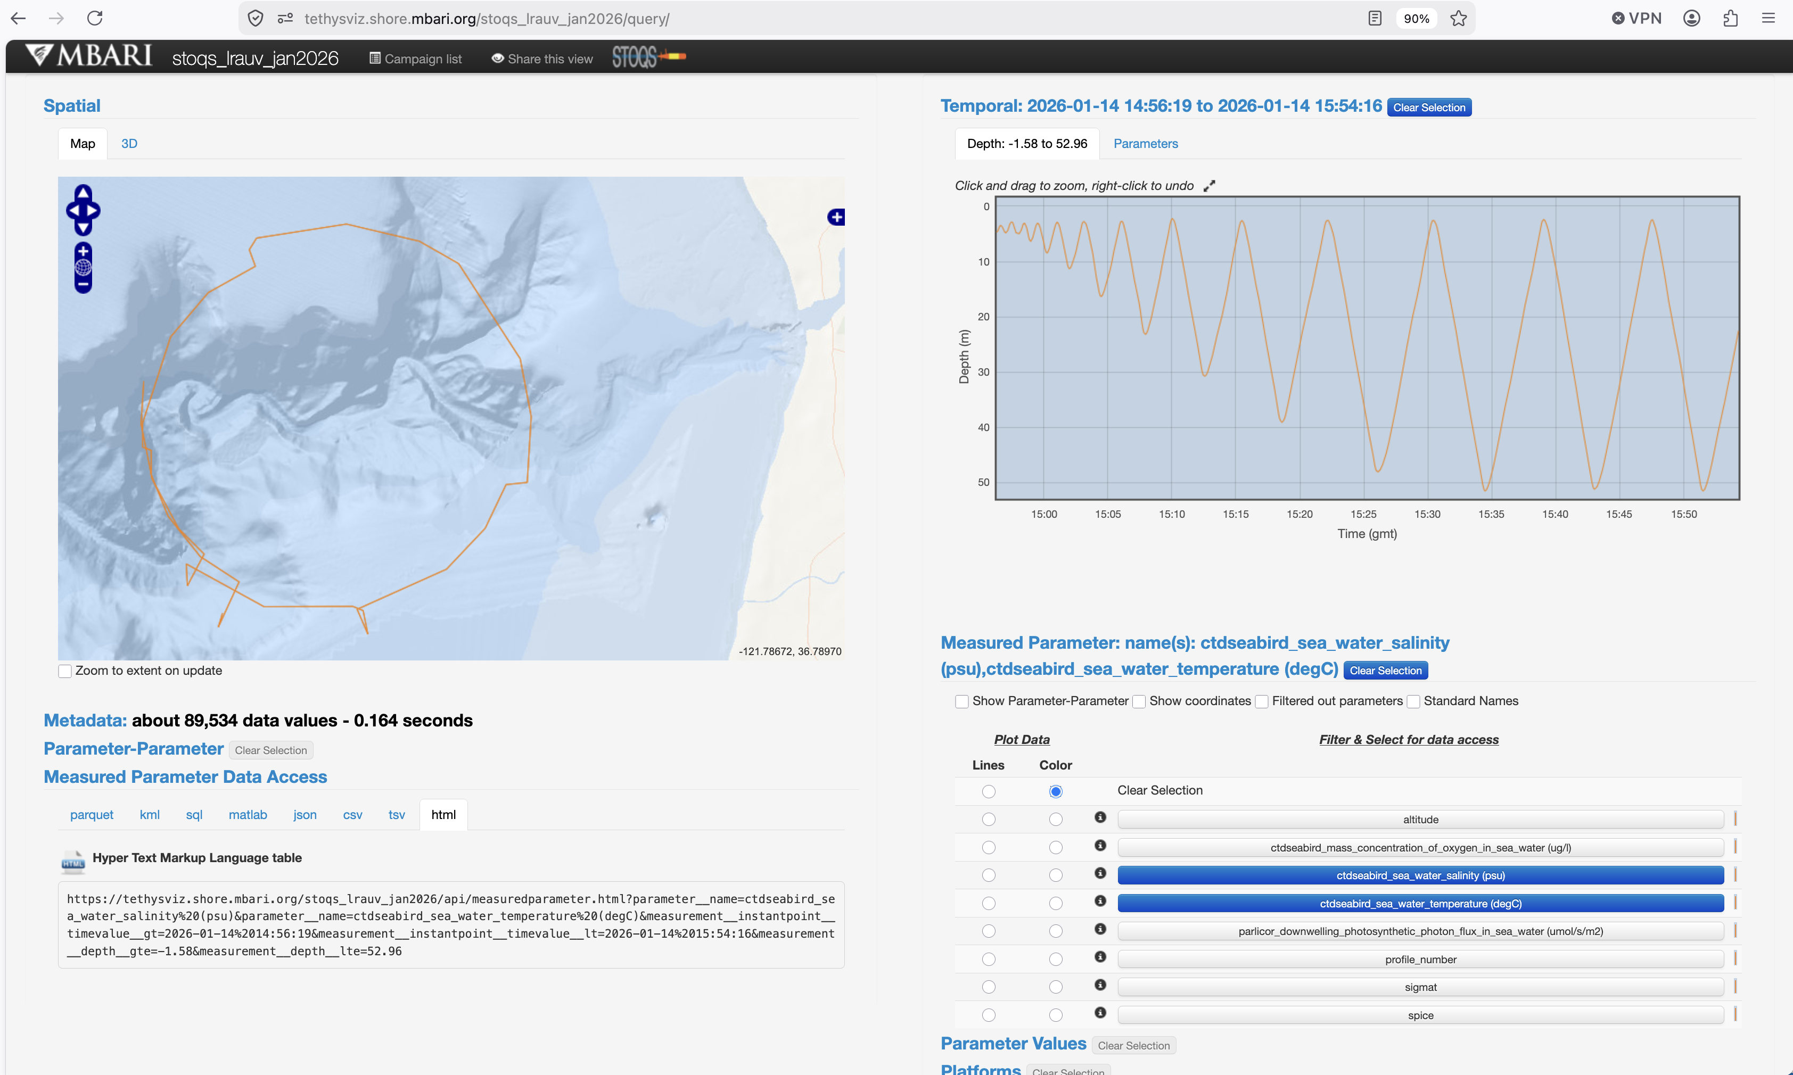This screenshot has height=1075, width=1793.
Task: Check Standard Names option
Action: 1413,702
